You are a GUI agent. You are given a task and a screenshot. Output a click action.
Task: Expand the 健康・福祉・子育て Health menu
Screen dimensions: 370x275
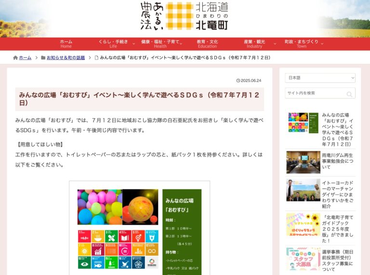point(160,44)
